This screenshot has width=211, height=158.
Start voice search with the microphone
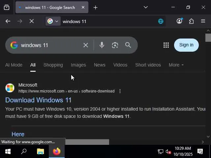coord(102,45)
